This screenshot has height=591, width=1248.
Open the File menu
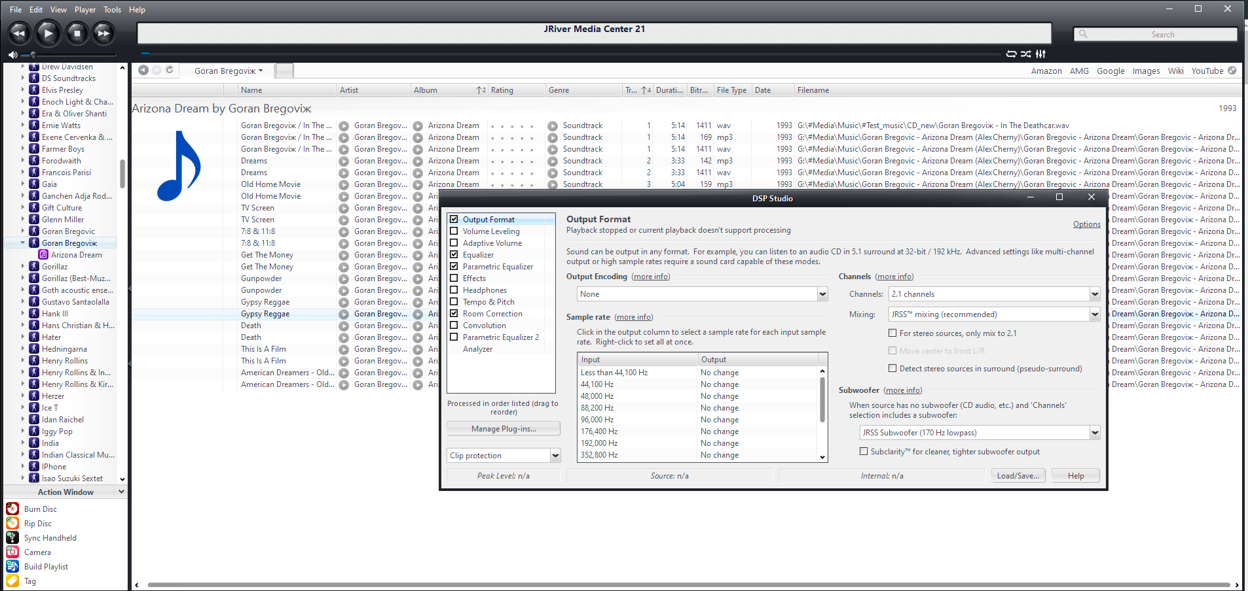pyautogui.click(x=16, y=10)
